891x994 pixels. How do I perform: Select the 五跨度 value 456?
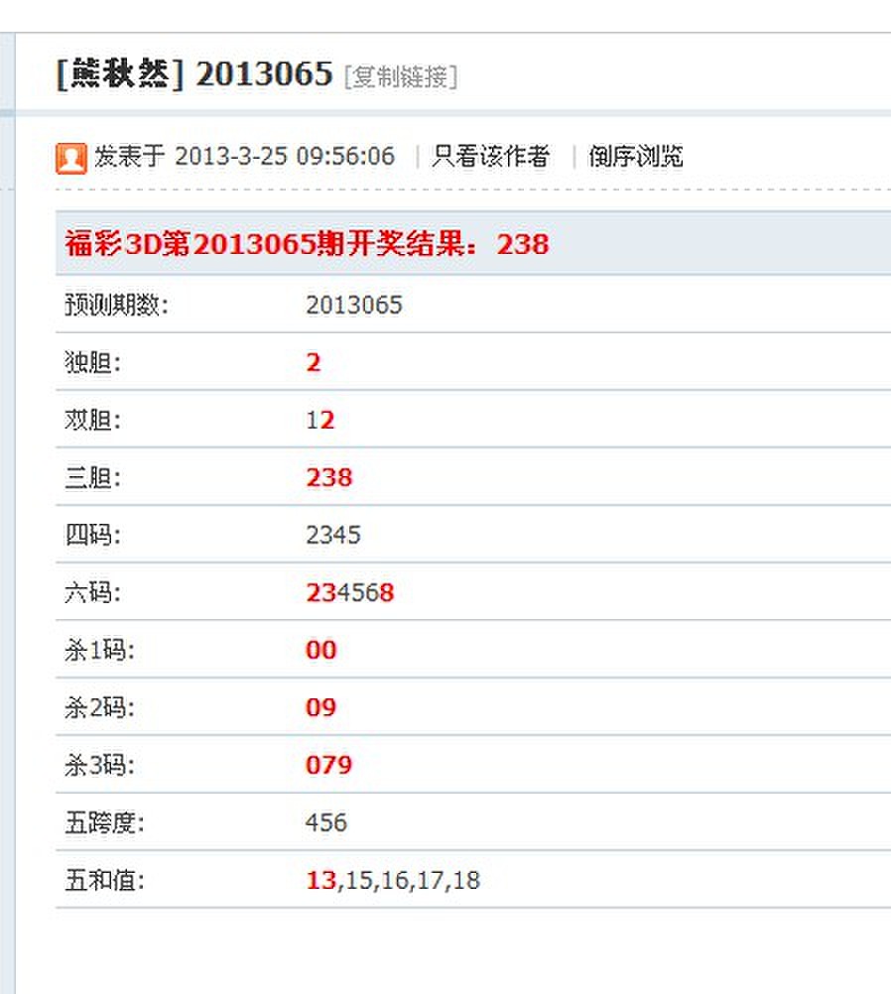tap(324, 822)
